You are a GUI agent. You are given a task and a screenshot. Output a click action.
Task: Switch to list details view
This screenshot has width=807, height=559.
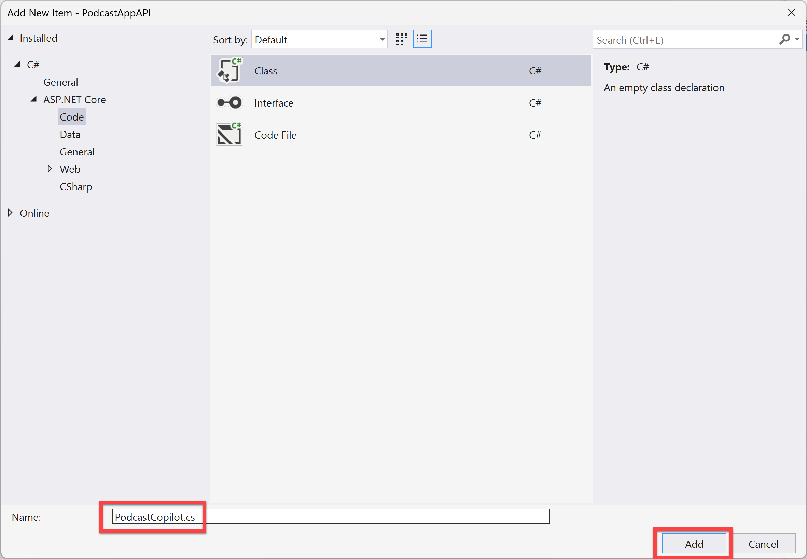pos(422,39)
